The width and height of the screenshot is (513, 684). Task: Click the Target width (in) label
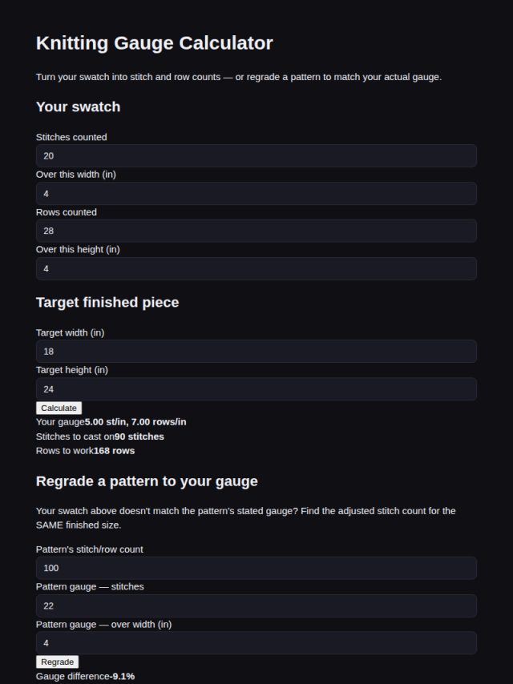(71, 332)
